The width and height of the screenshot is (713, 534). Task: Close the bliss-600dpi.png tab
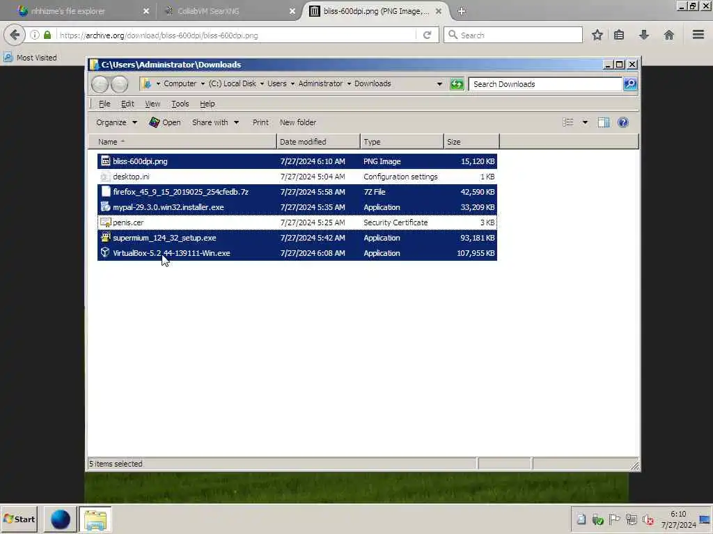coord(439,11)
